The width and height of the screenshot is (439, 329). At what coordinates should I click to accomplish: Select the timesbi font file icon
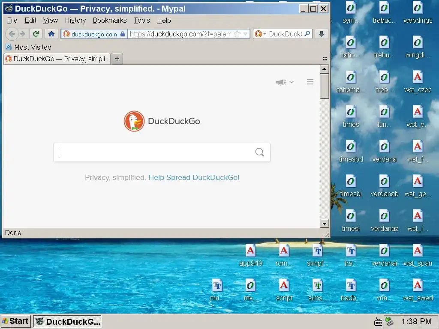click(351, 186)
